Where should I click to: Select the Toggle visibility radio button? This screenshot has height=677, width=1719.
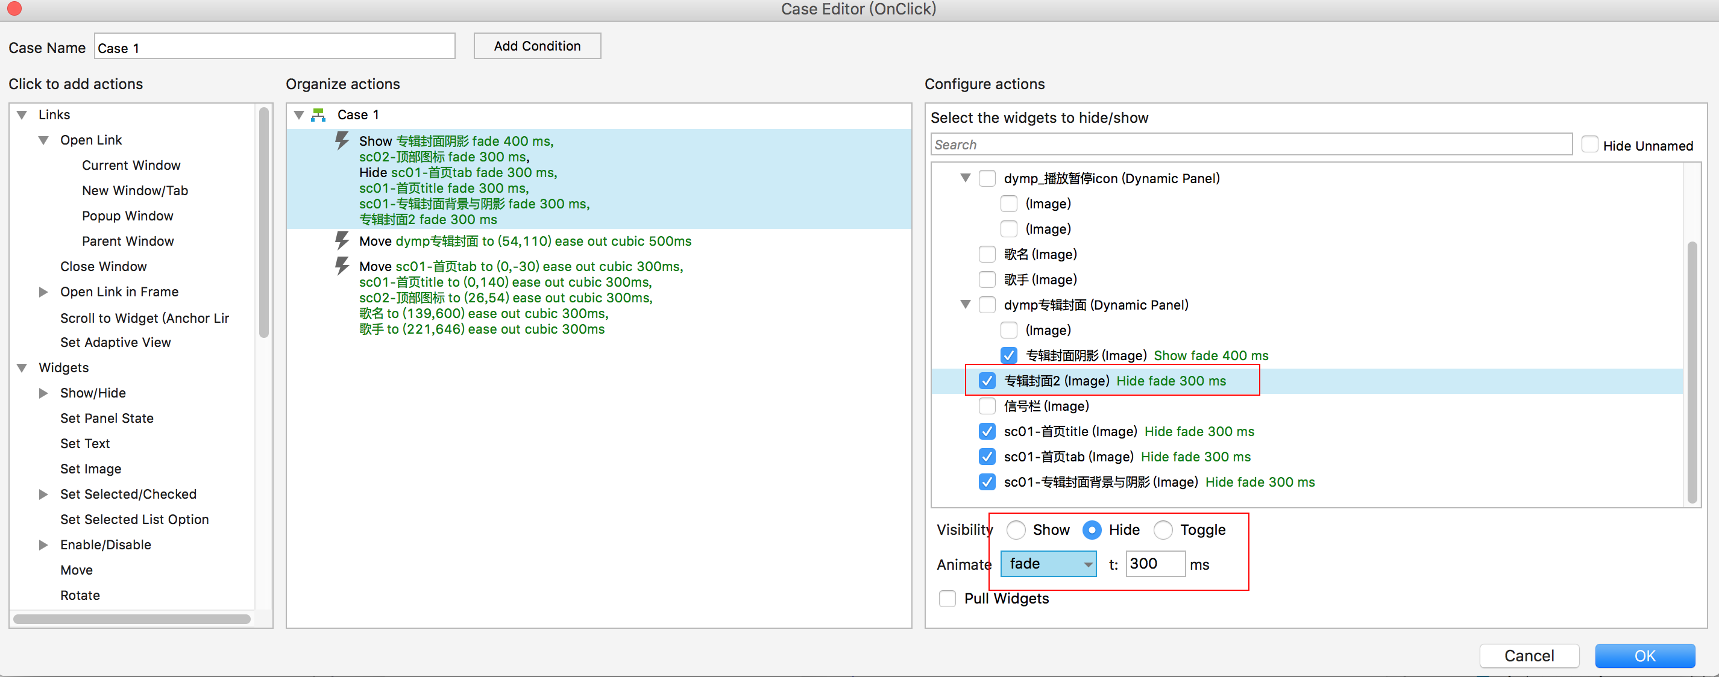[1163, 529]
